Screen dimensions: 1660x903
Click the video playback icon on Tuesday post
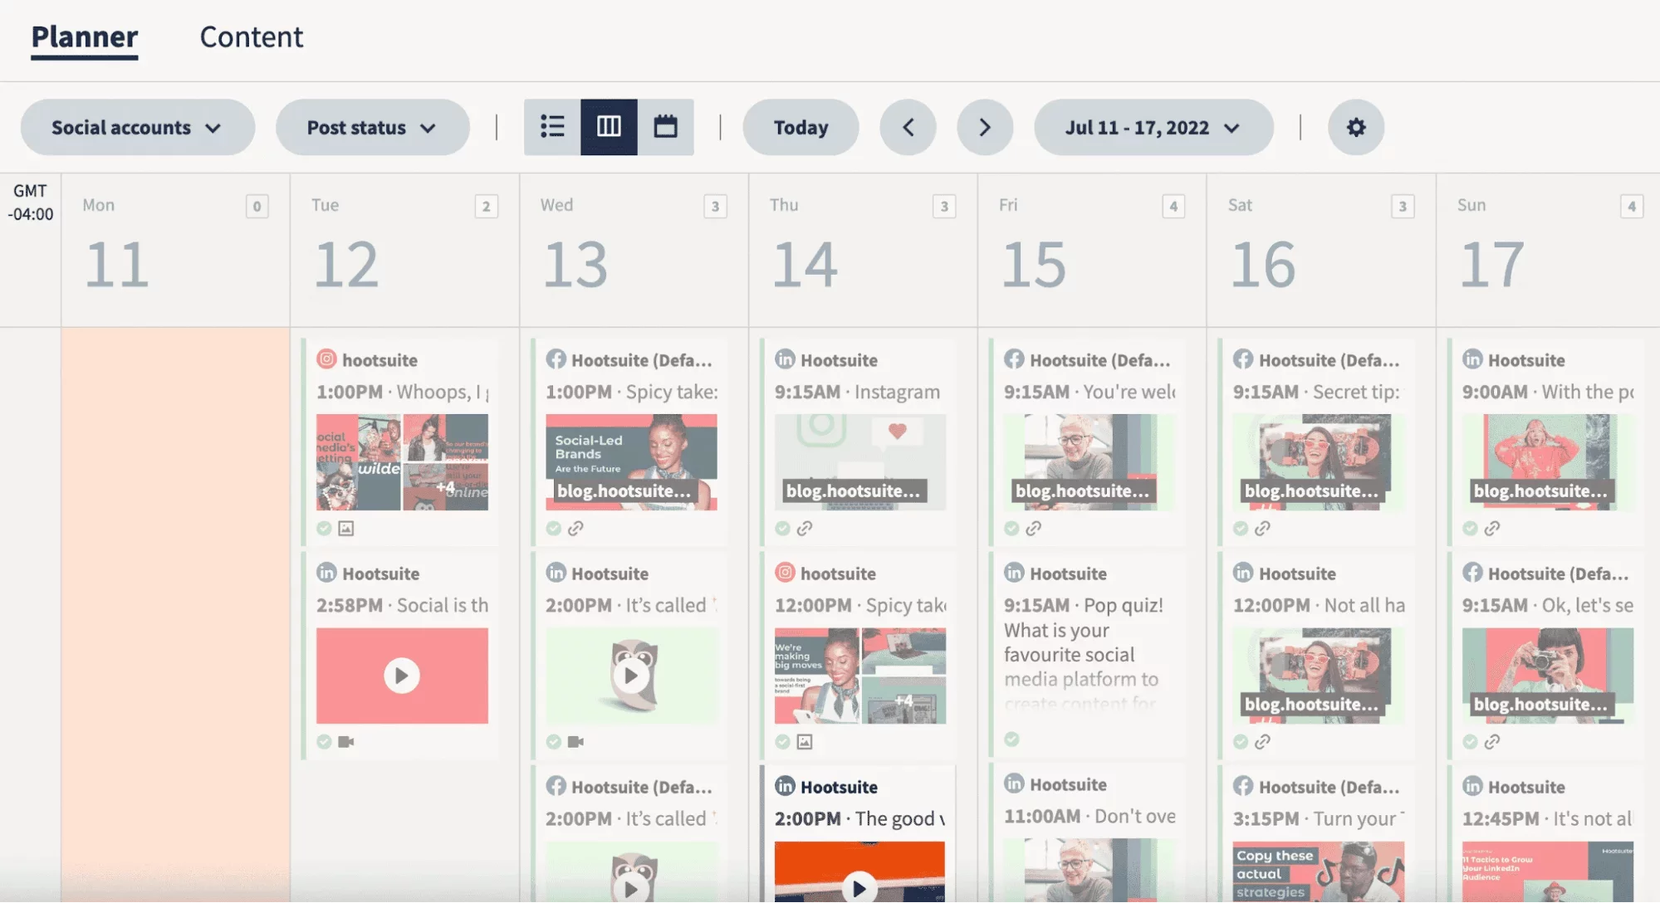[403, 675]
